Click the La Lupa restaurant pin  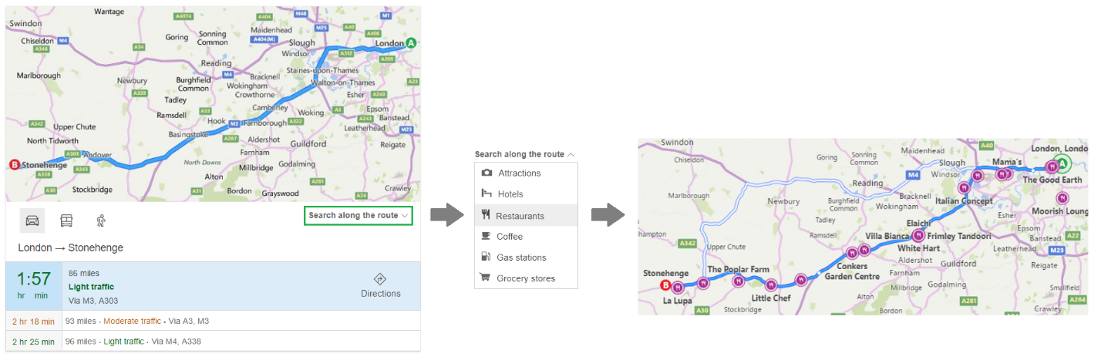[677, 288]
